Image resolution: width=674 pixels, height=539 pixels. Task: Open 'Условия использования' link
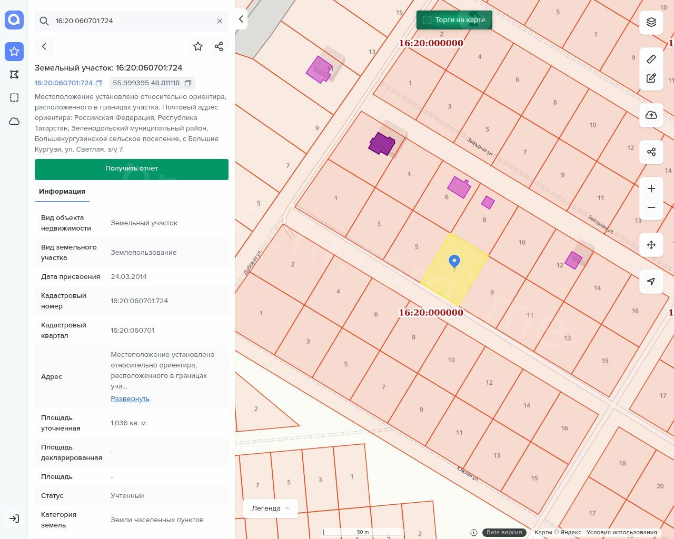[621, 532]
